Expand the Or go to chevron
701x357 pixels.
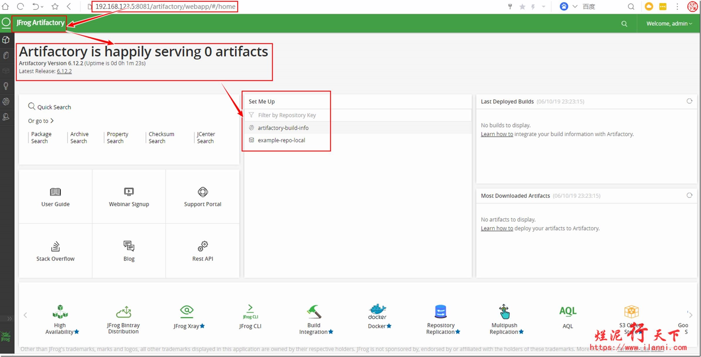pos(52,121)
